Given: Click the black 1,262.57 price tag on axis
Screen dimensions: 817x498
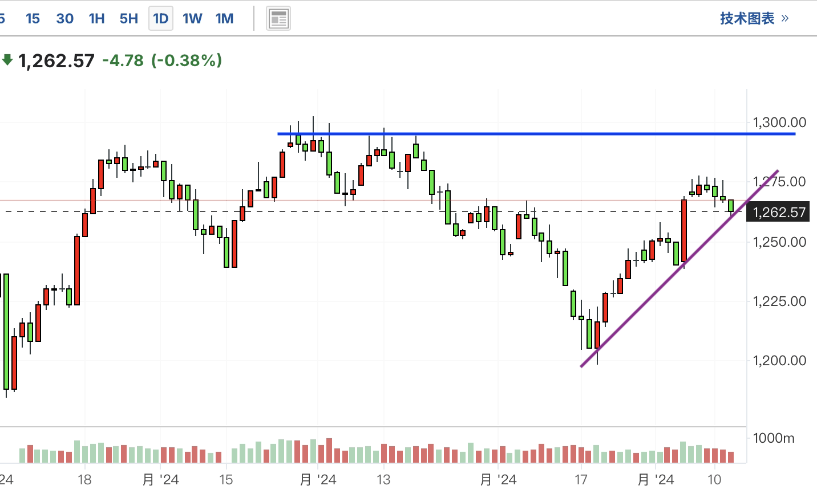Looking at the screenshot, I should pyautogui.click(x=778, y=213).
